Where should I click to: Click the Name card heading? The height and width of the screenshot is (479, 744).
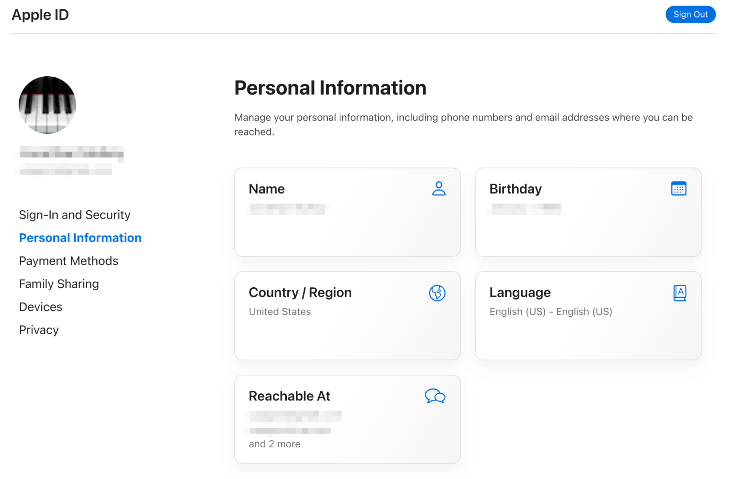(267, 189)
